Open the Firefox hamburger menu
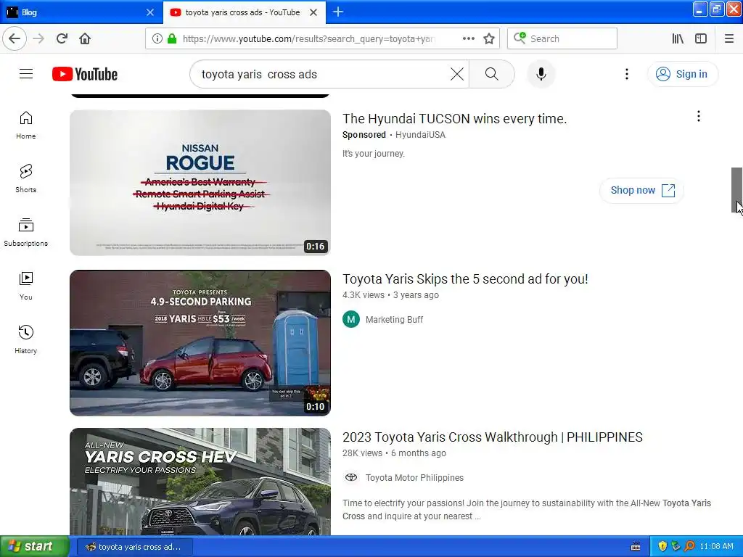This screenshot has height=557, width=743. (729, 38)
